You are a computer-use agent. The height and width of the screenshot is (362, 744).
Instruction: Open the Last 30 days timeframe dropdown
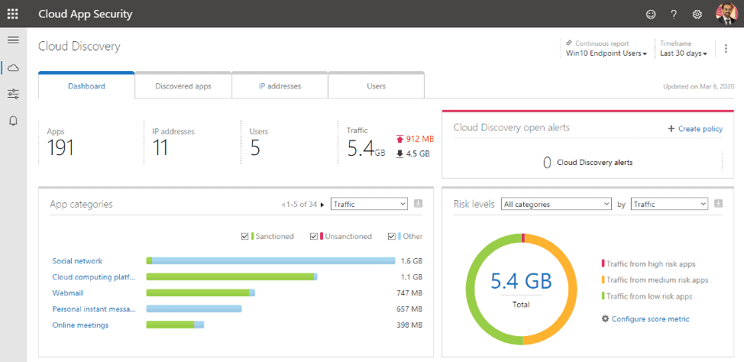pyautogui.click(x=684, y=53)
